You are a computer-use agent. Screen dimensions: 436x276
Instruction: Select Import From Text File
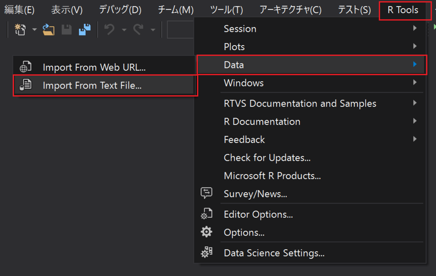[92, 85]
